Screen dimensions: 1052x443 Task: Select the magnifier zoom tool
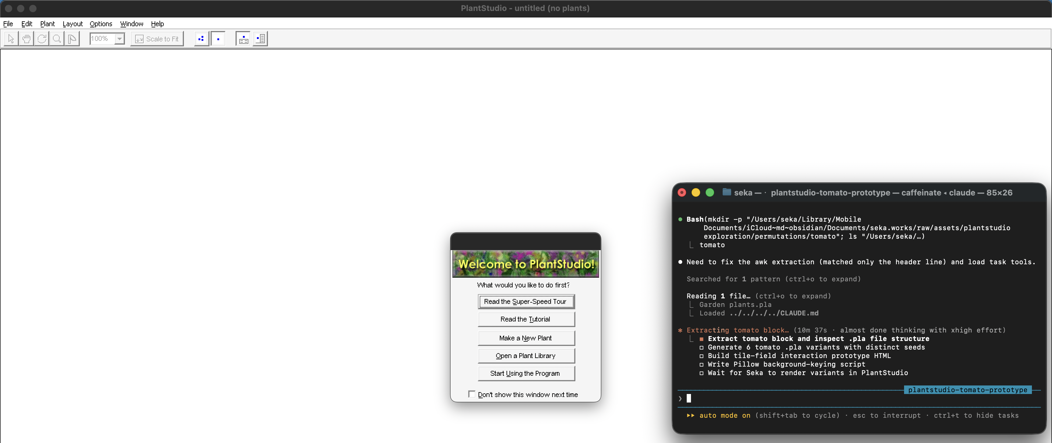tap(57, 39)
